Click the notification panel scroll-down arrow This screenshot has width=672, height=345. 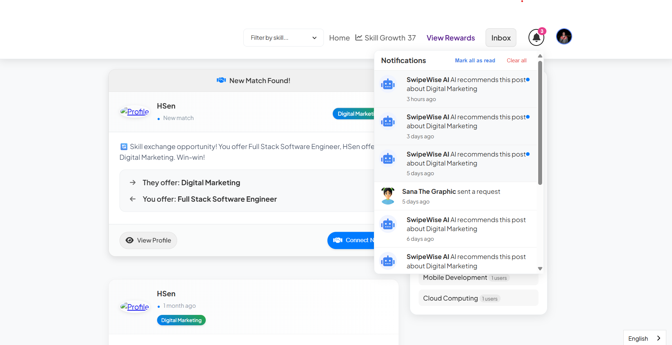[x=540, y=269]
